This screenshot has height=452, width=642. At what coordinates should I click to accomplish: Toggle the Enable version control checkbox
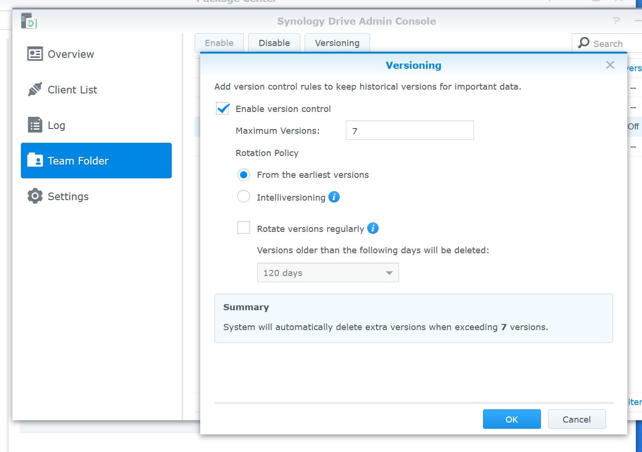pyautogui.click(x=223, y=109)
